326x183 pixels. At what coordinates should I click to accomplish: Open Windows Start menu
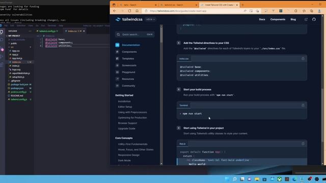pyautogui.click(x=227, y=179)
